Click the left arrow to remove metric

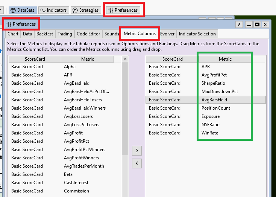coord(137,163)
